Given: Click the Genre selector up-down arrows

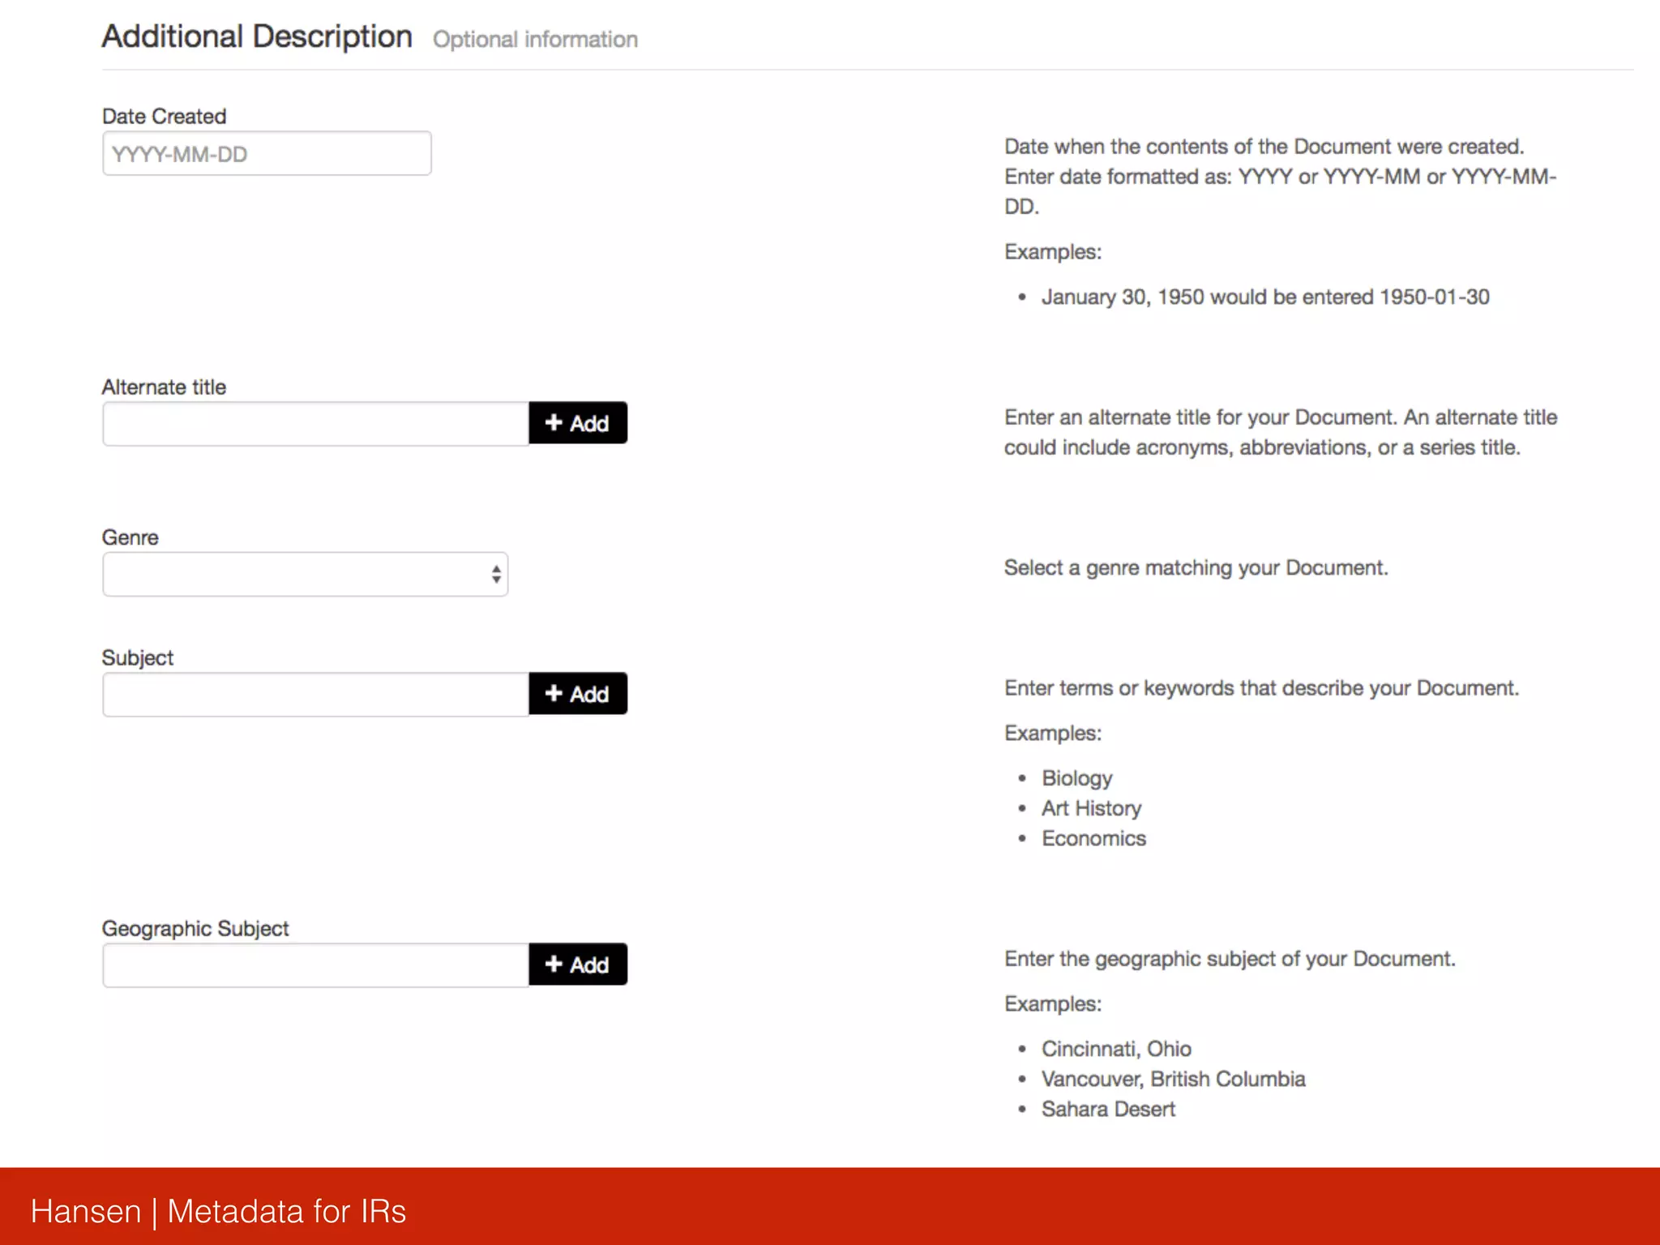Looking at the screenshot, I should 496,575.
